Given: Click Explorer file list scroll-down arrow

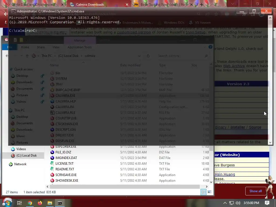Looking at the screenshot, I should 211,182.
